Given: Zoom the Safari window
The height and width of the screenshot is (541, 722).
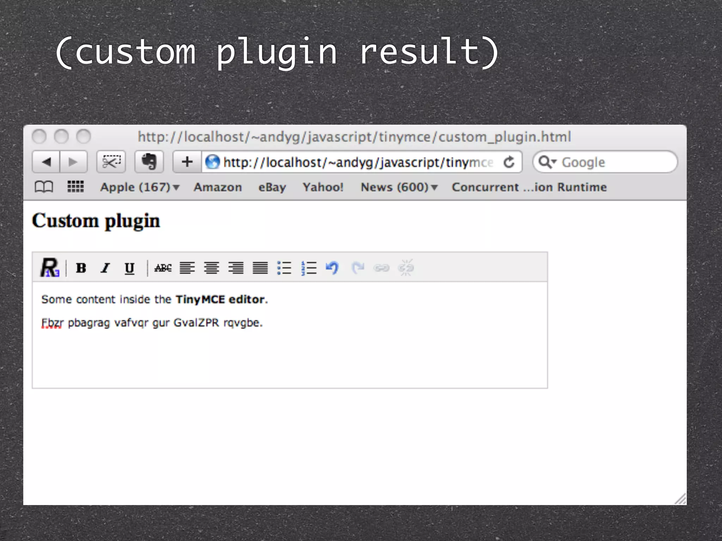Looking at the screenshot, I should click(x=84, y=136).
